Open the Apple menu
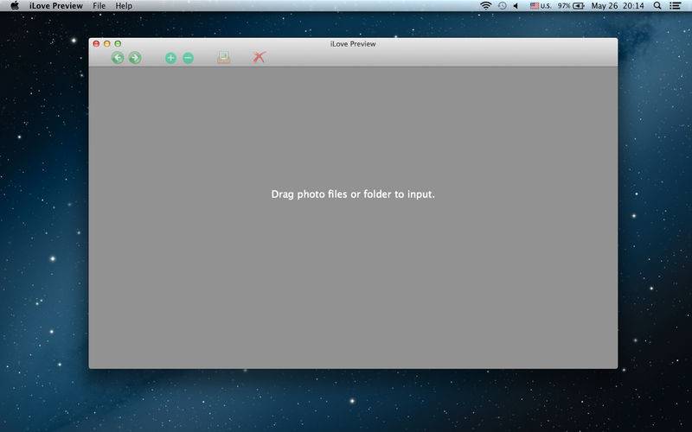 click(15, 6)
